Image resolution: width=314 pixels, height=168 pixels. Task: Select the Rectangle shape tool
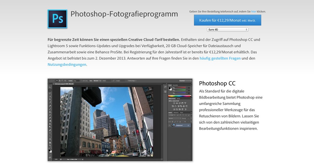pos(50,139)
